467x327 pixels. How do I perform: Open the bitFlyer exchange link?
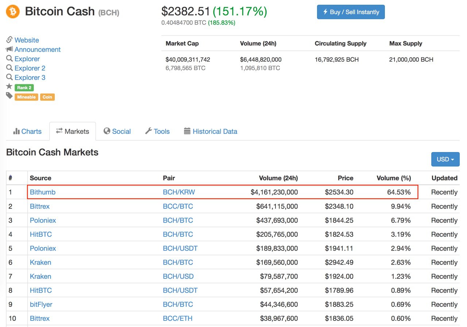41,304
